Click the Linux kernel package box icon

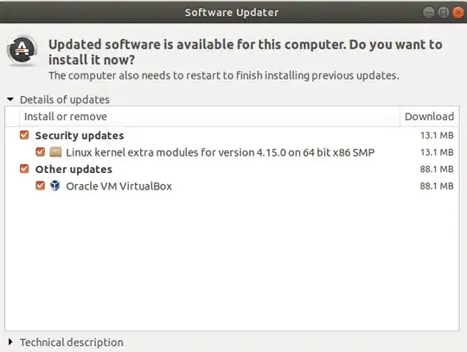(x=55, y=152)
